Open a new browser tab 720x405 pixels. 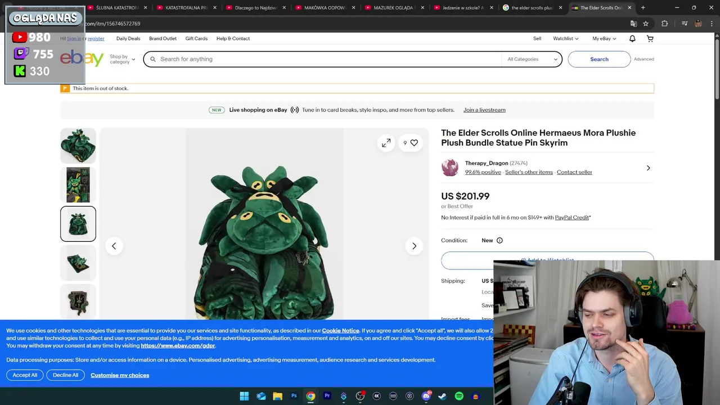pos(643,8)
